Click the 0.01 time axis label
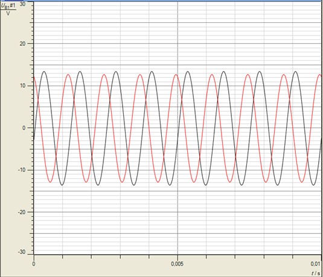323x277 pixels. tap(315, 264)
